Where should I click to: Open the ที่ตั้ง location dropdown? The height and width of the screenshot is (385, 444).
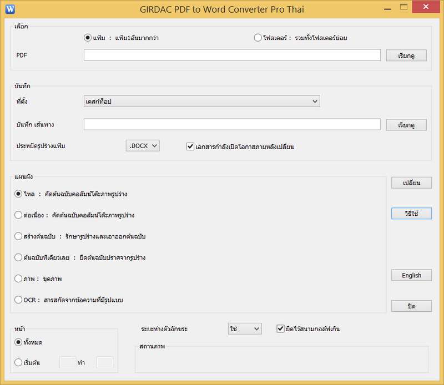coord(201,101)
